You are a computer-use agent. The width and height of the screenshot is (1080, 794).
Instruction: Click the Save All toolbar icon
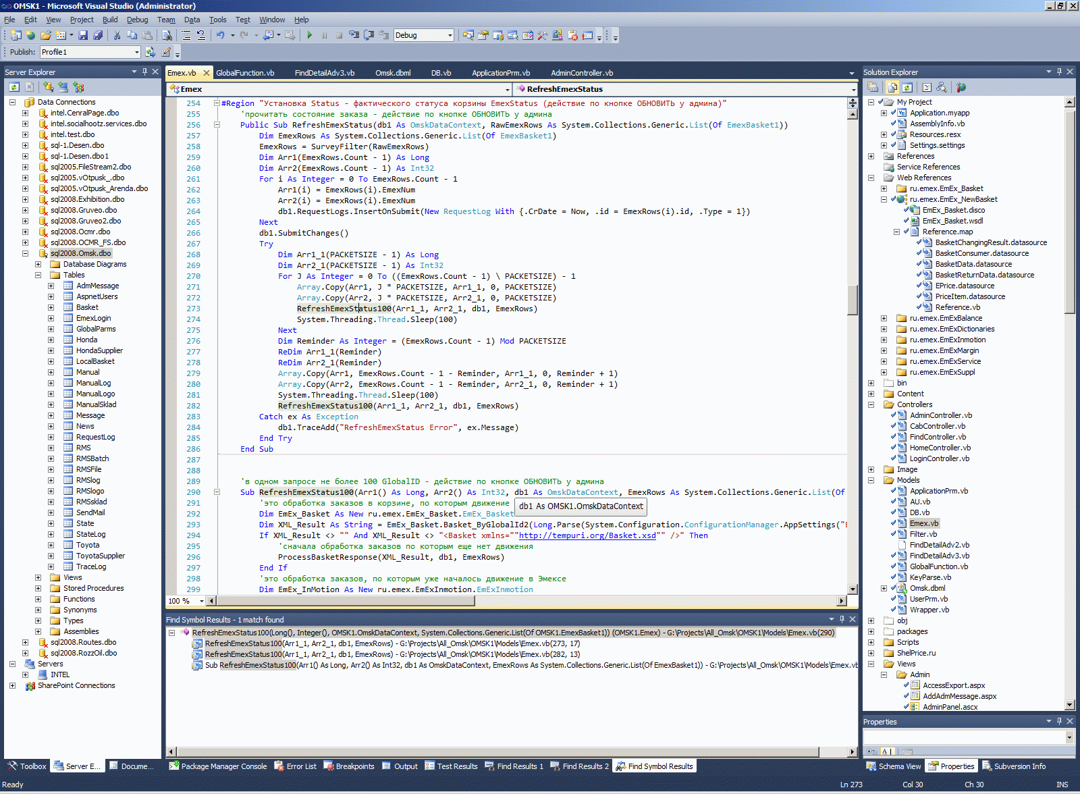tap(98, 35)
